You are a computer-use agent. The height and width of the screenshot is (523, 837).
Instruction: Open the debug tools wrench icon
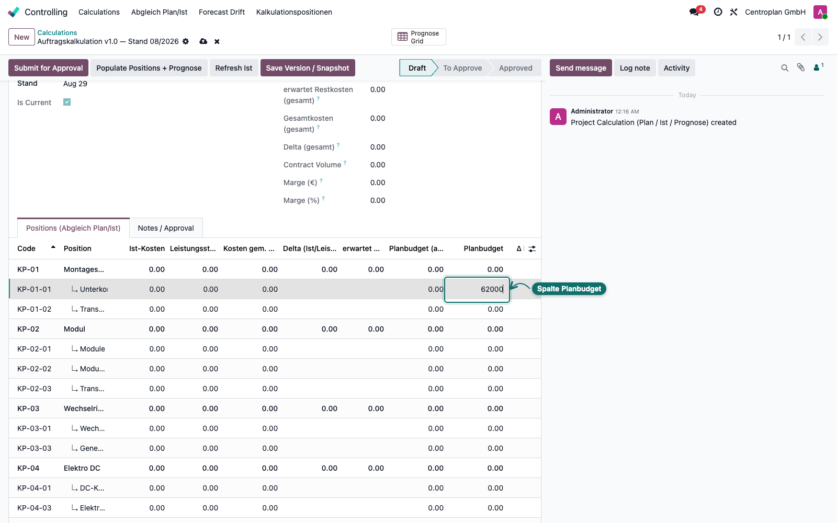click(733, 12)
